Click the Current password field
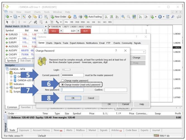Viewport: 186px width, 140px height. pos(72,75)
